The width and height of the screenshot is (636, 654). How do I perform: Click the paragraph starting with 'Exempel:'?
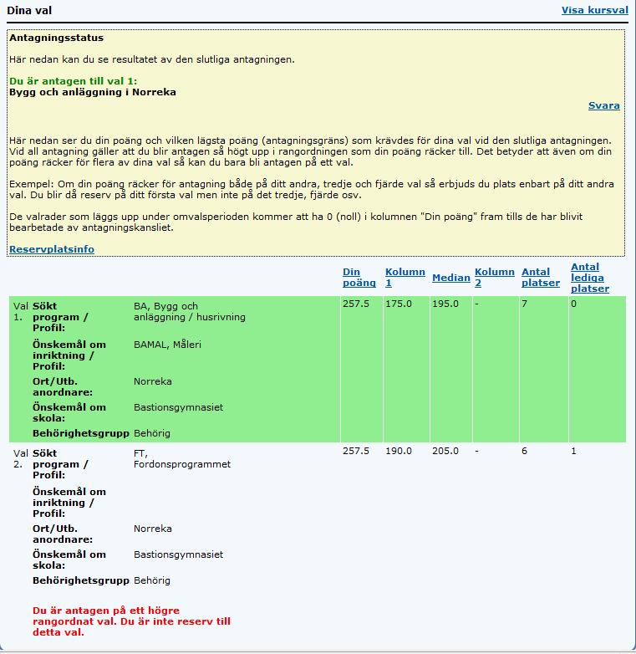(312, 189)
